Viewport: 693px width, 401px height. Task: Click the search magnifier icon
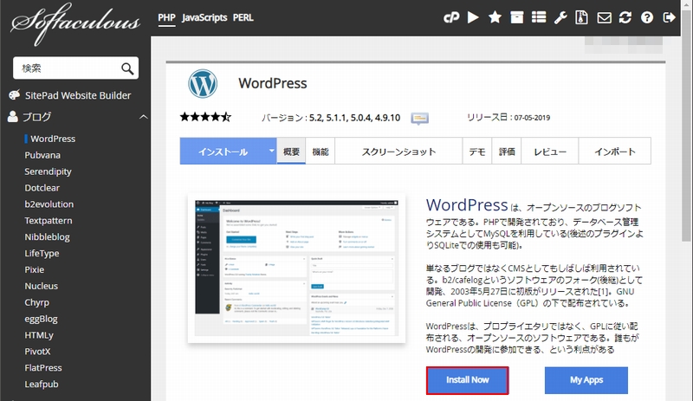pyautogui.click(x=126, y=68)
